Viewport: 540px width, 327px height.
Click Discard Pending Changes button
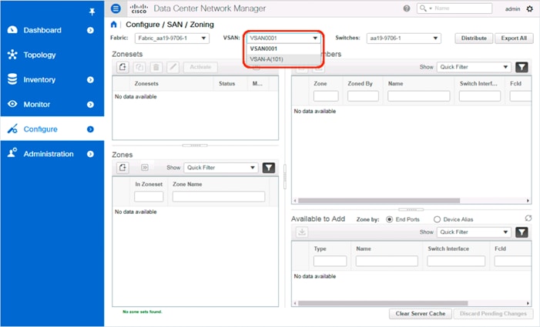pos(493,314)
